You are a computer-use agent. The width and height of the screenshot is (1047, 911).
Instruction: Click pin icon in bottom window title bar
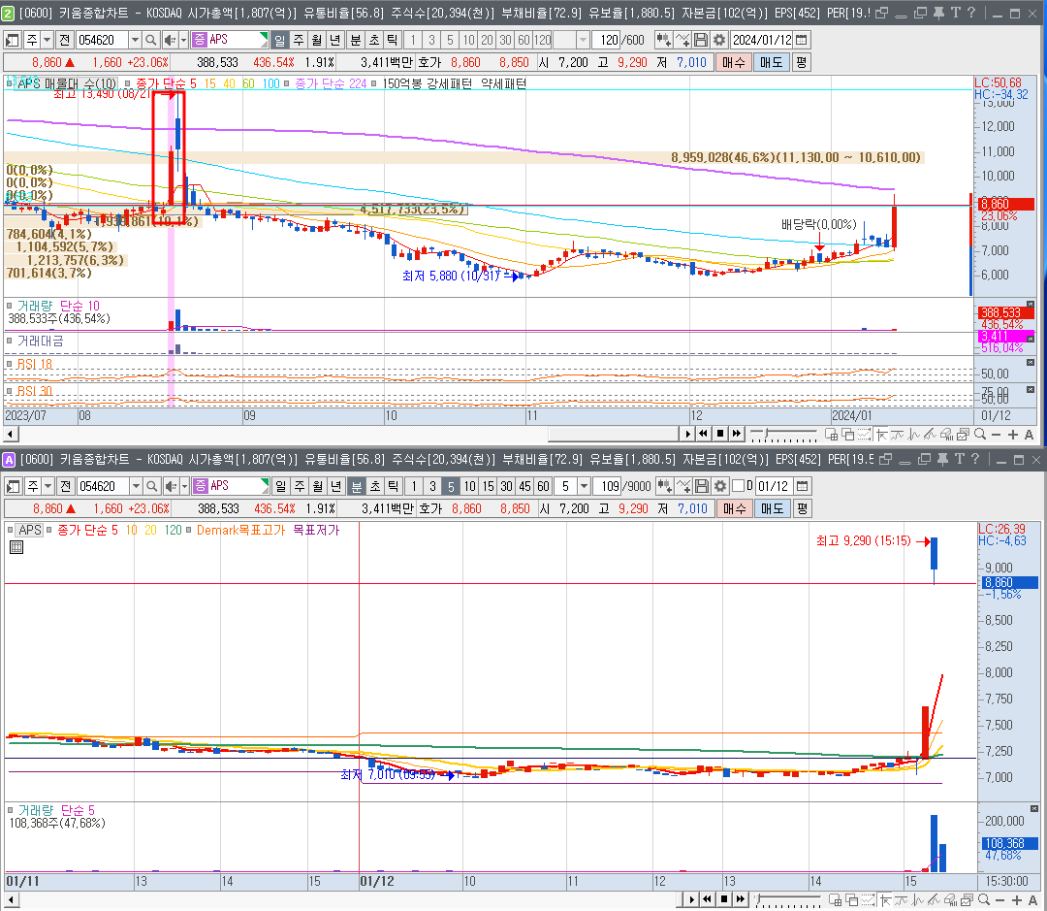942,459
